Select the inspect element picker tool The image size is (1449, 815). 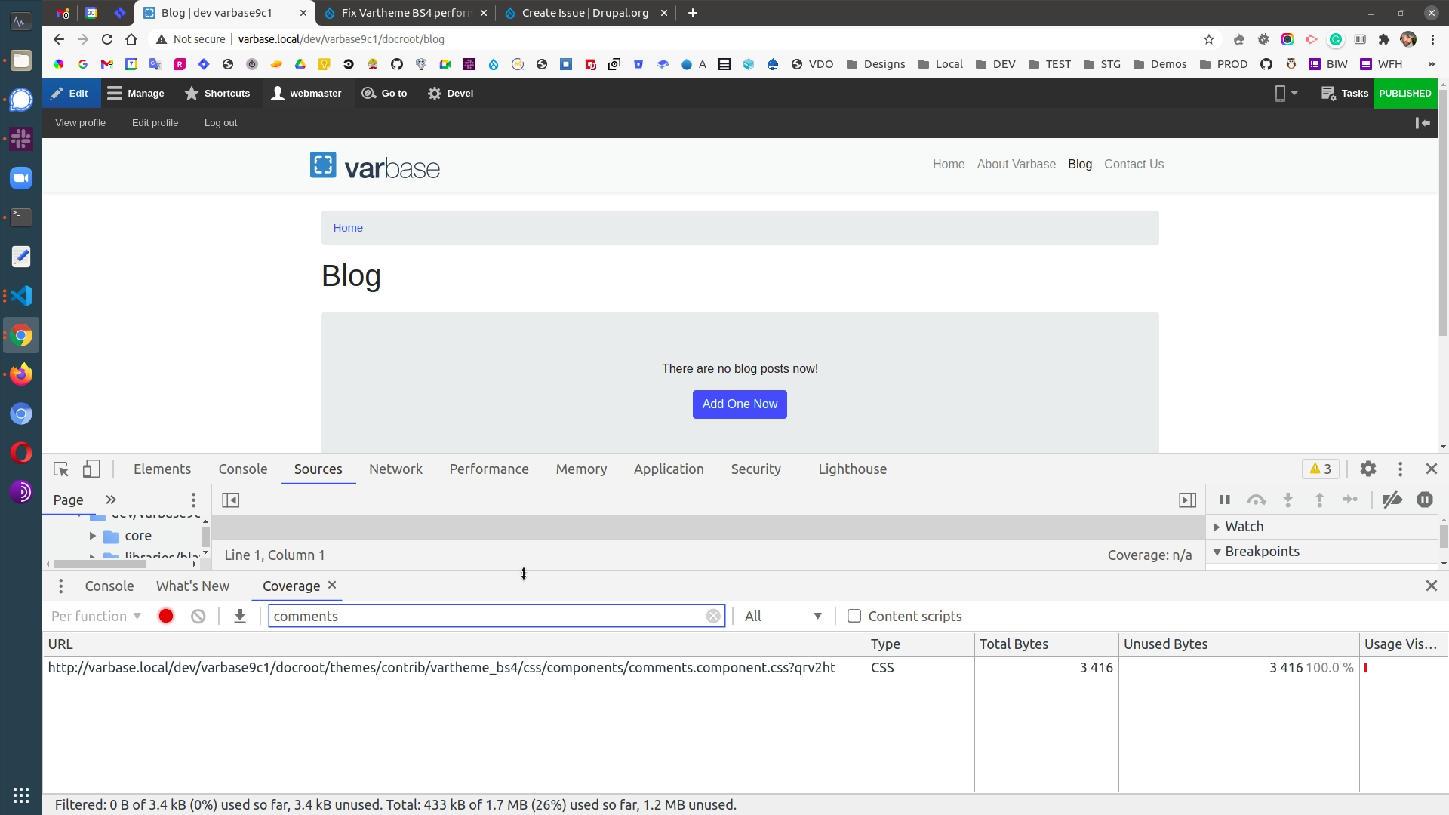pos(60,469)
